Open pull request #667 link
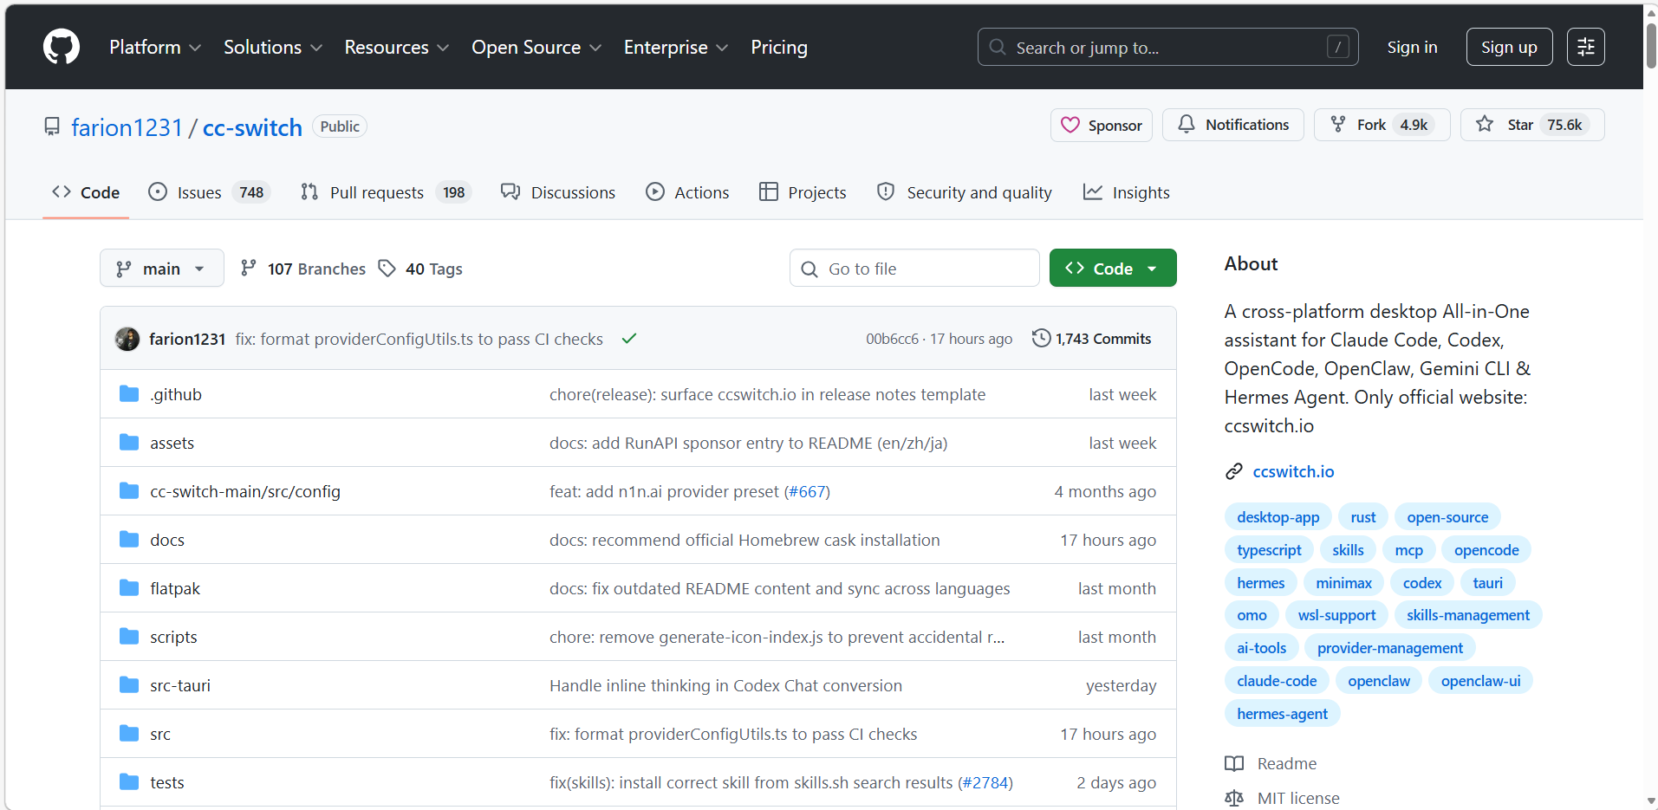Viewport: 1658px width, 810px height. pyautogui.click(x=807, y=491)
